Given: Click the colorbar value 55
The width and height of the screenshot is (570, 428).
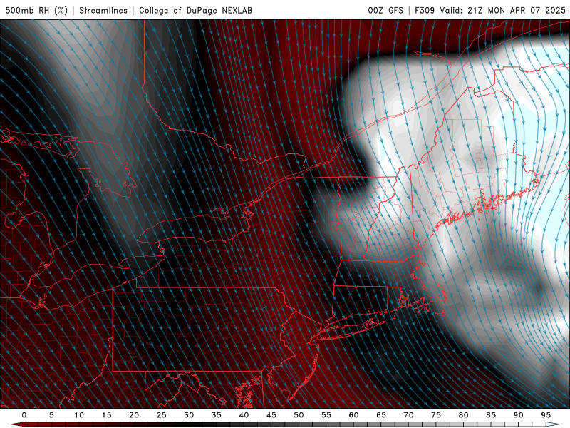Looking at the screenshot, I should point(326,415).
